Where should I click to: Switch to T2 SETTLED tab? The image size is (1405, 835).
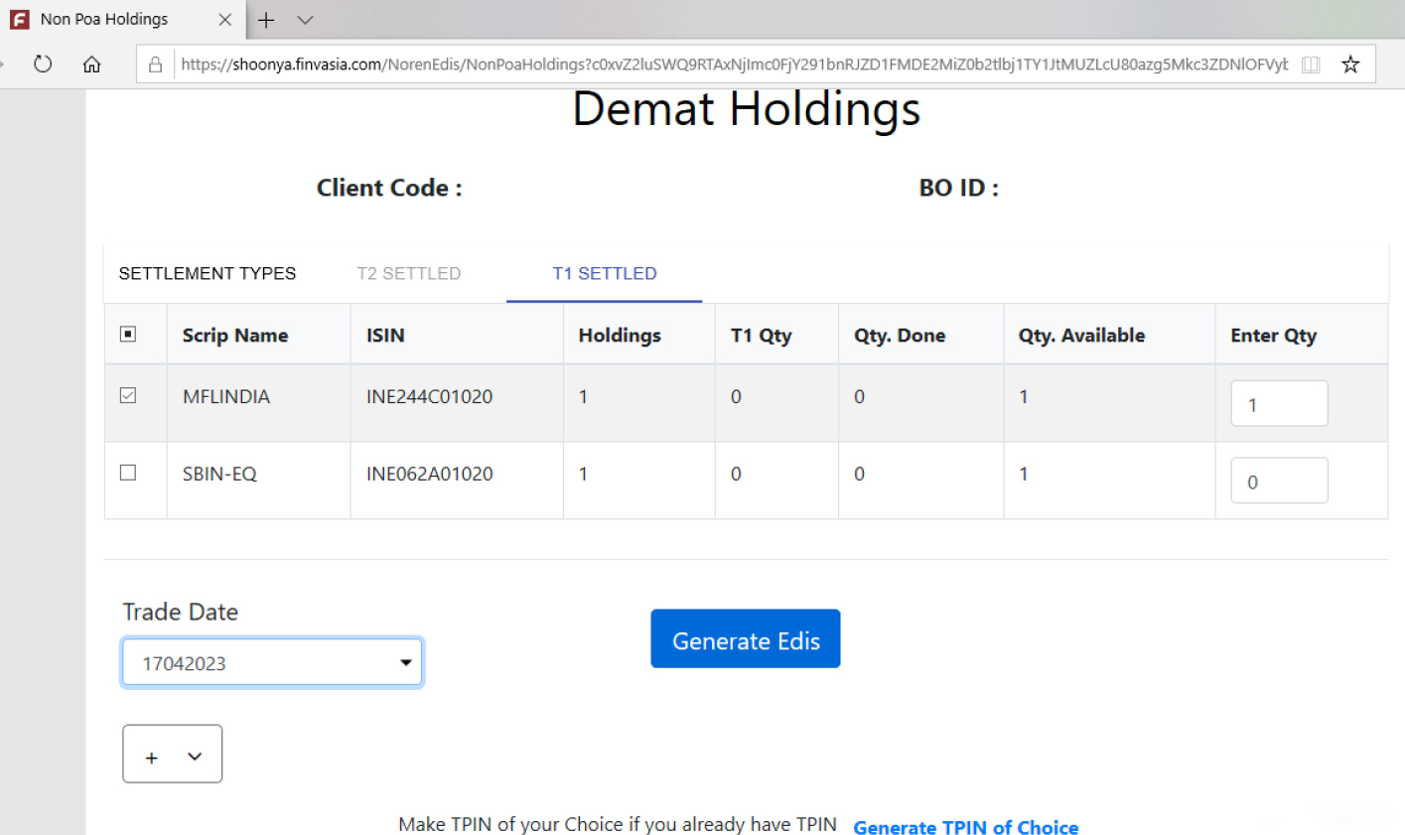tap(409, 273)
